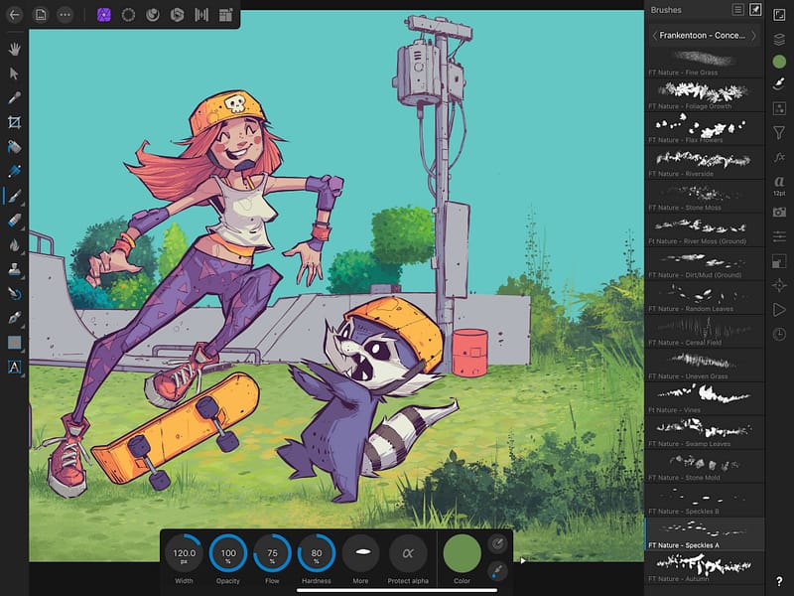The image size is (794, 596).
Task: Pick the FT Nature - Cereal Field brush
Action: 705,332
